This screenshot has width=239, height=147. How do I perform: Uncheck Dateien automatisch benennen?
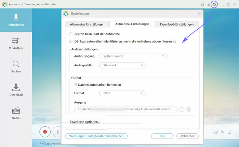[x=76, y=85]
